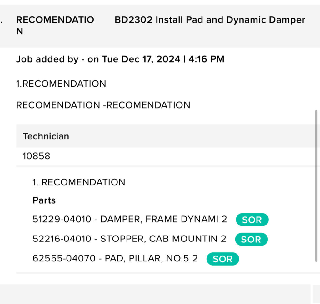Click the 1.RECOMENDATION line below job added info
The image size is (320, 304).
point(61,84)
